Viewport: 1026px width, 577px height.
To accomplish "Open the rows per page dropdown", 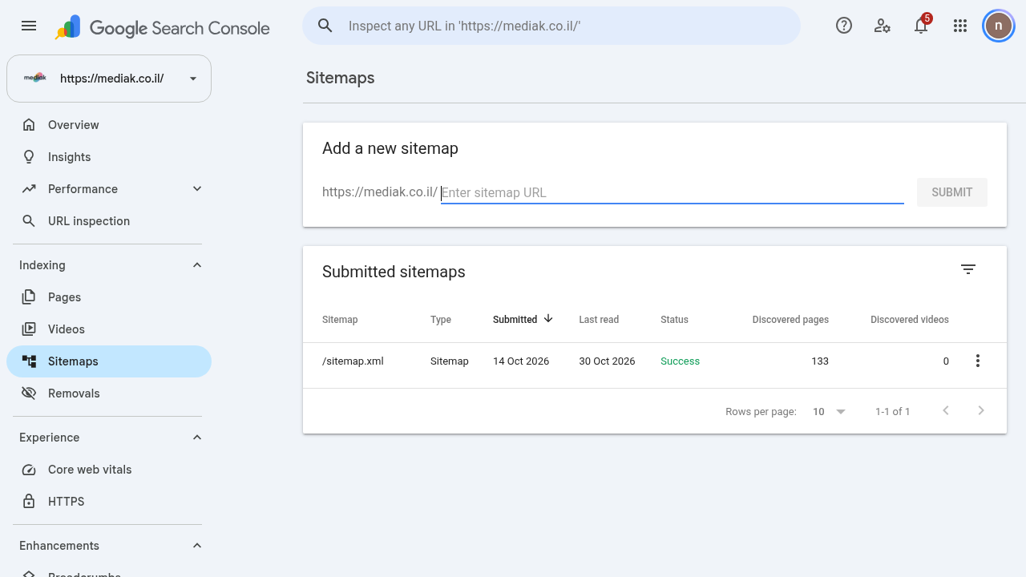I will (x=829, y=411).
